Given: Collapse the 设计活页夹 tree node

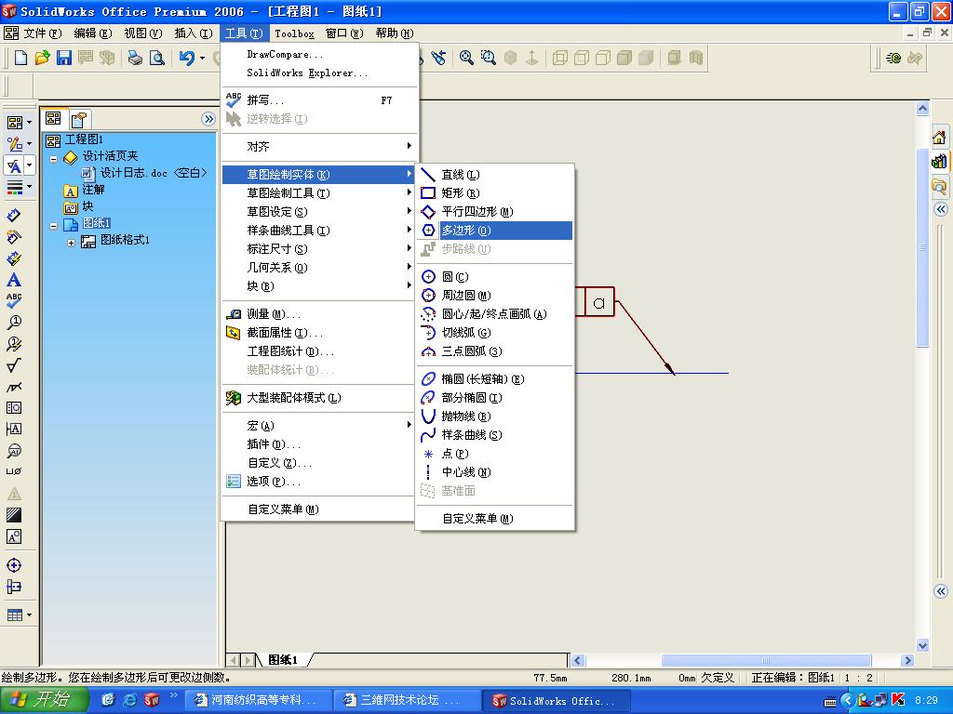Looking at the screenshot, I should click(53, 158).
